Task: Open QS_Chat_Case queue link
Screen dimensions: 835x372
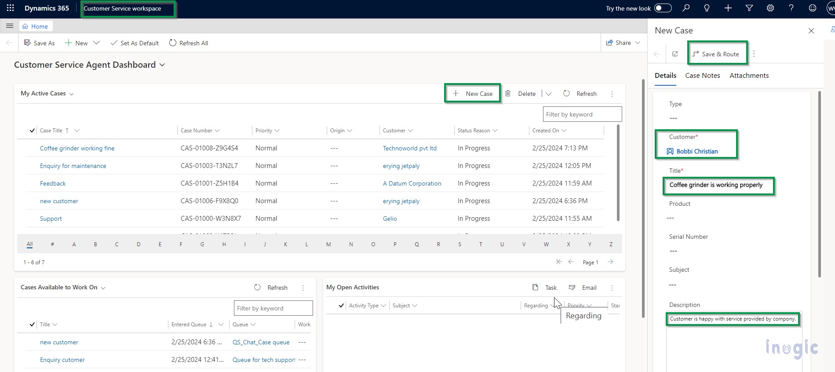Action: tap(261, 342)
